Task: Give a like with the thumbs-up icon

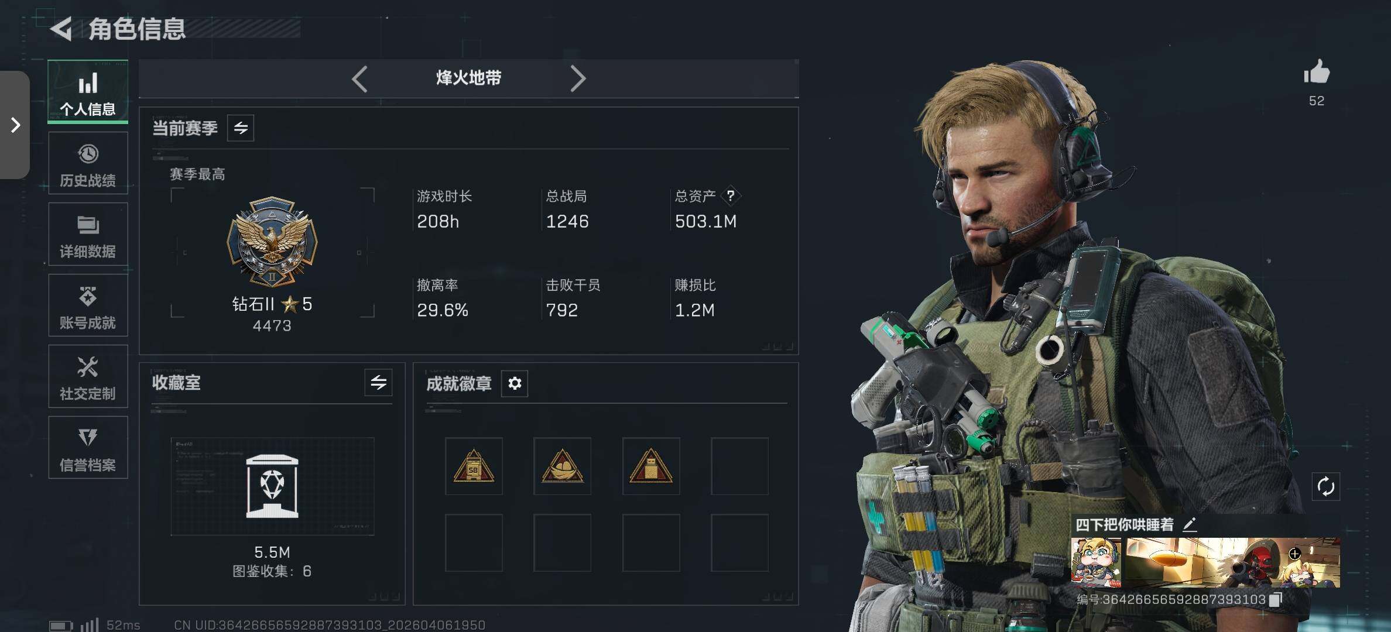Action: coord(1317,72)
